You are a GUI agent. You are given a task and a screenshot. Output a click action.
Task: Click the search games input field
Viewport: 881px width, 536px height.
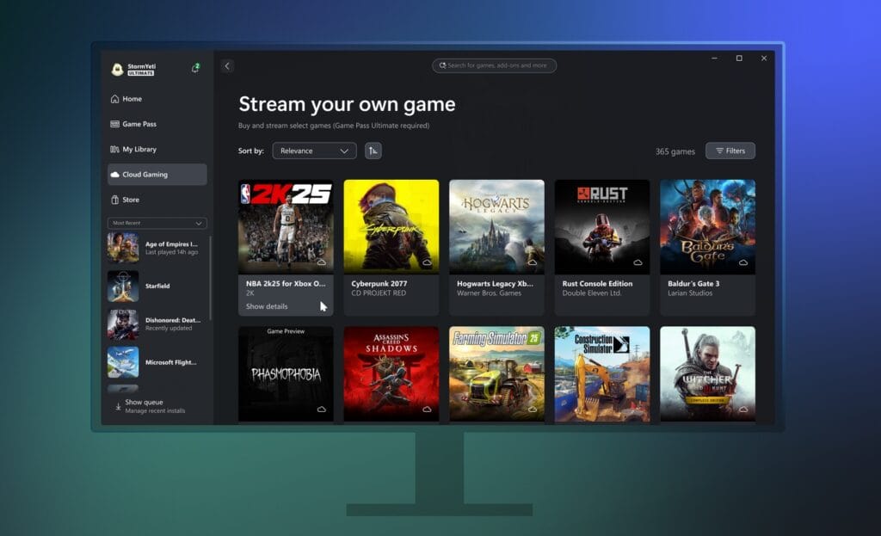(495, 65)
